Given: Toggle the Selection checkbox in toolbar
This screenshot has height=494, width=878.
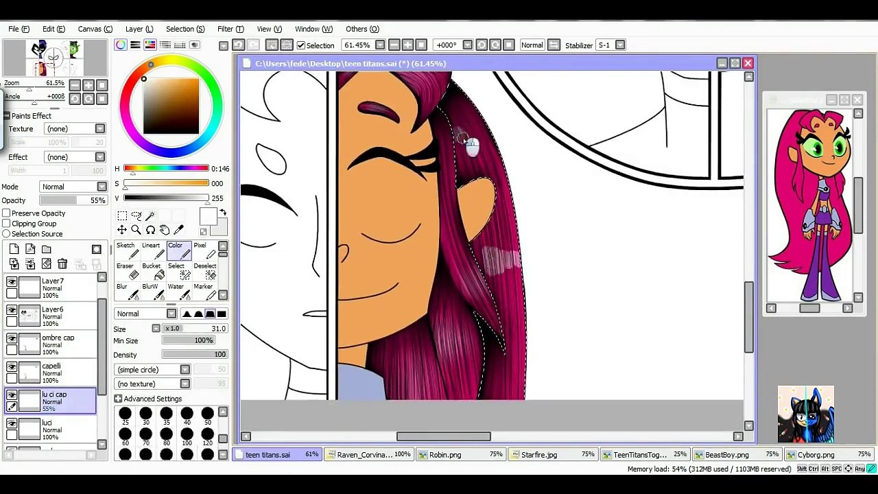Looking at the screenshot, I should pos(300,45).
